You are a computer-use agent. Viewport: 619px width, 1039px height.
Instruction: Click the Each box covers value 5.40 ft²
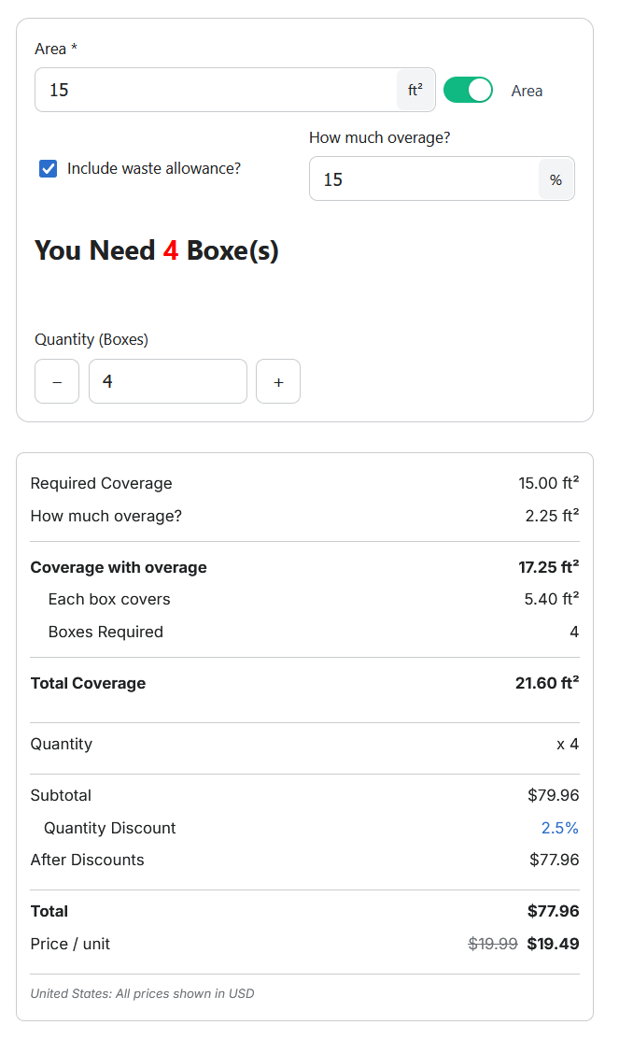click(552, 599)
